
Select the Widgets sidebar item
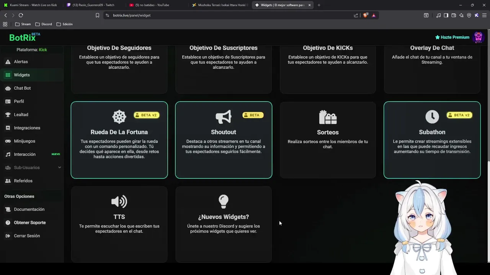(32, 75)
